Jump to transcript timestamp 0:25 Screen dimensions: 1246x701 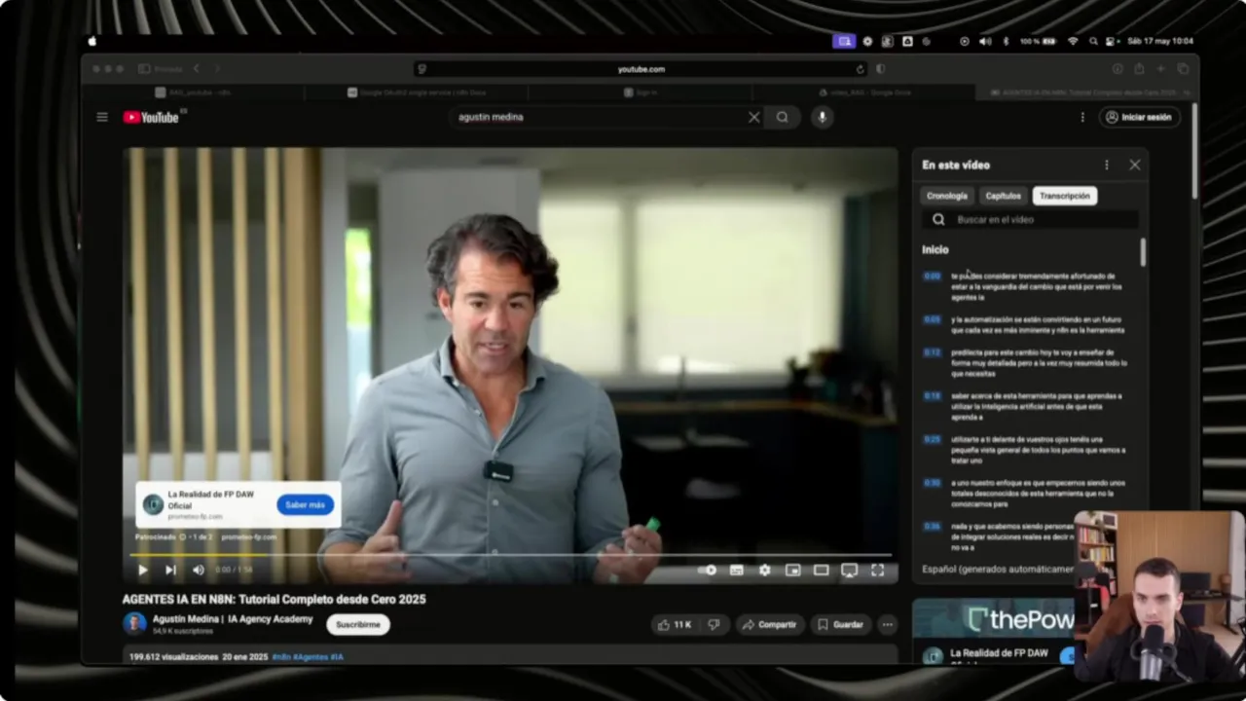[x=932, y=440]
